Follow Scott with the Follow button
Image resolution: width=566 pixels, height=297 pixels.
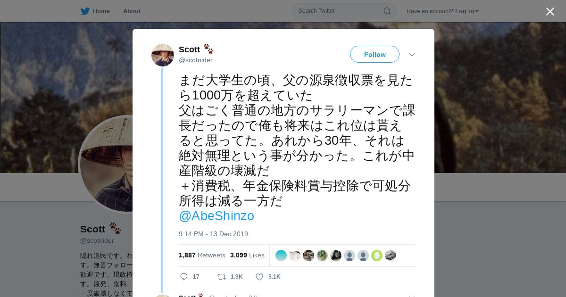[x=375, y=54]
